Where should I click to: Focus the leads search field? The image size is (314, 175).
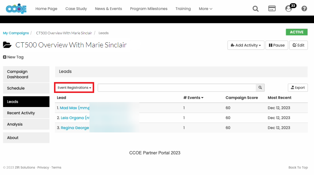pyautogui.click(x=177, y=88)
